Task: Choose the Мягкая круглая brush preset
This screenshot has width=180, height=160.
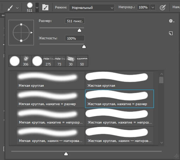Action: tap(50, 80)
